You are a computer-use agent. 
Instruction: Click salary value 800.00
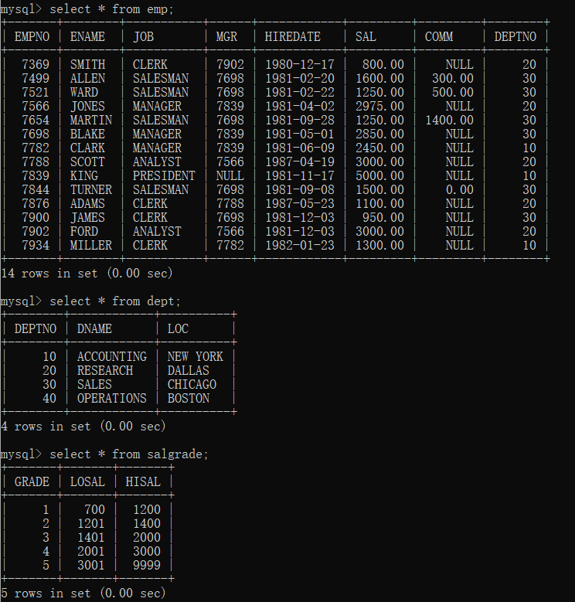point(383,64)
